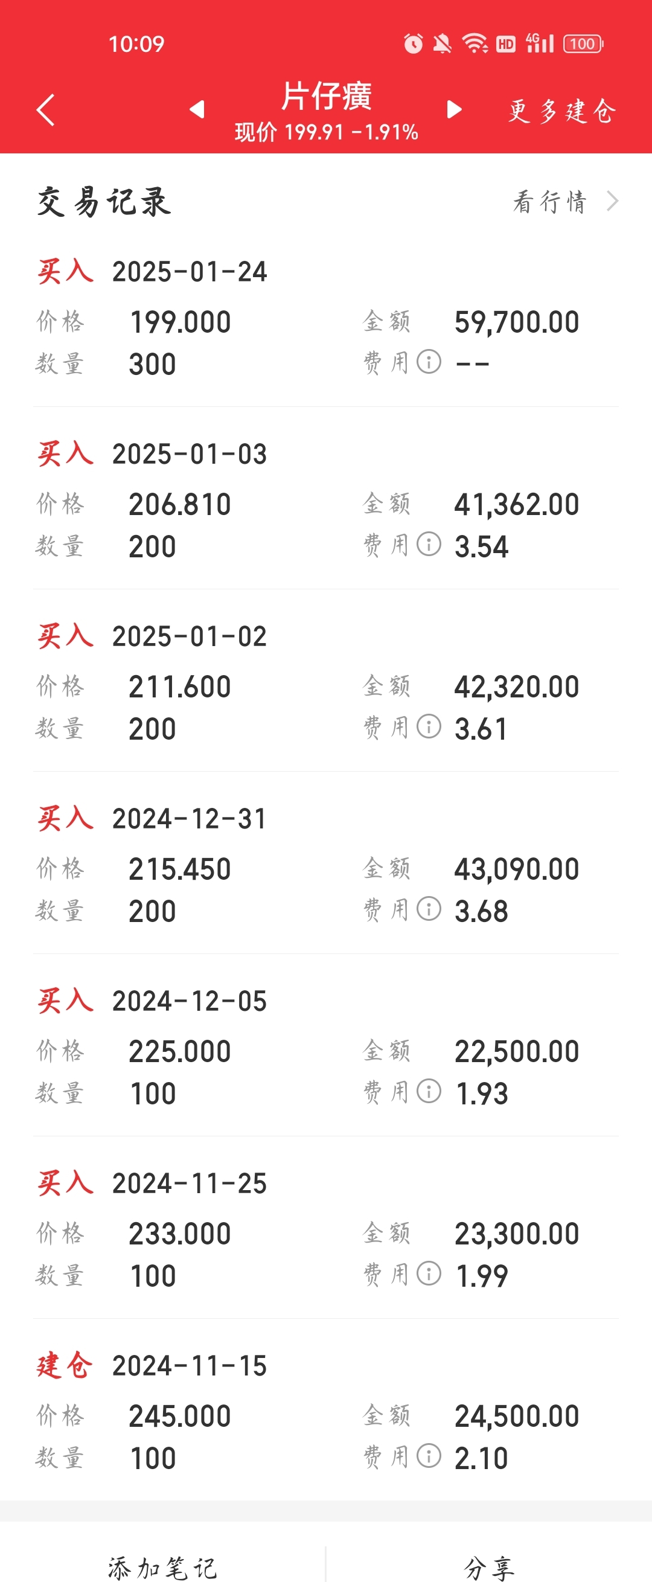Tap the 片仔癀 stock title
Image resolution: width=652 pixels, height=1582 pixels.
[x=327, y=97]
